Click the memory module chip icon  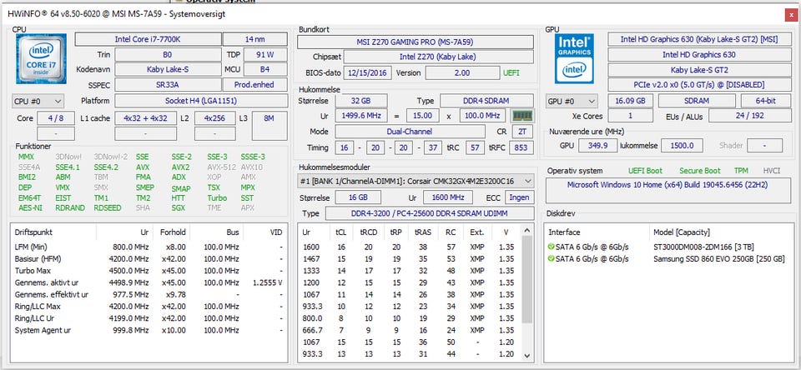point(522,116)
